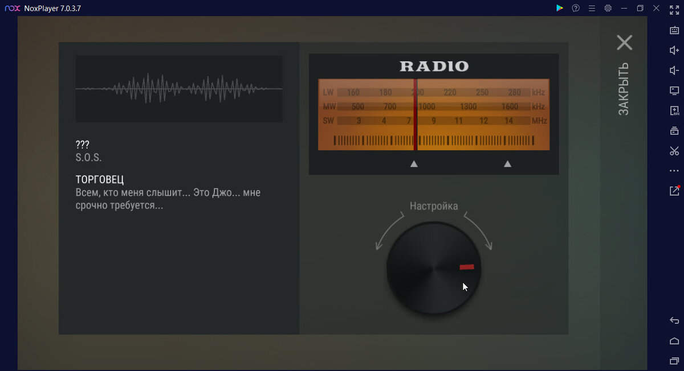Click the 500 value on MW scale

pyautogui.click(x=358, y=106)
